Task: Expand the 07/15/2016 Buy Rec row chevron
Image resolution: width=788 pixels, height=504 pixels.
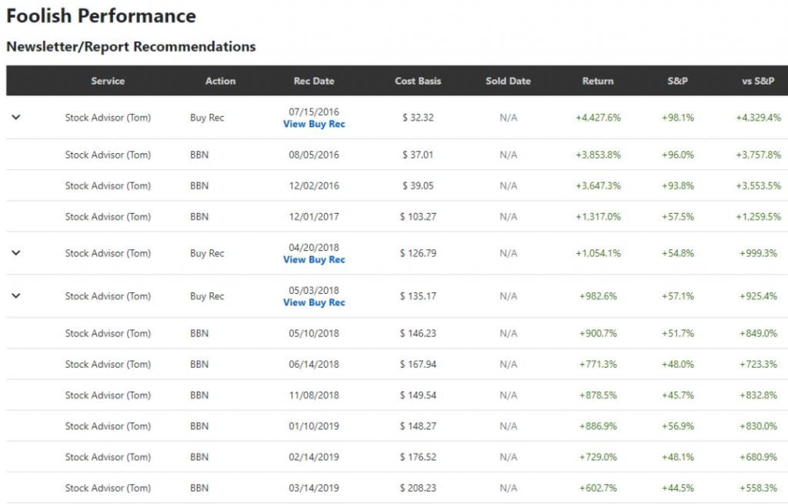Action: coord(16,117)
